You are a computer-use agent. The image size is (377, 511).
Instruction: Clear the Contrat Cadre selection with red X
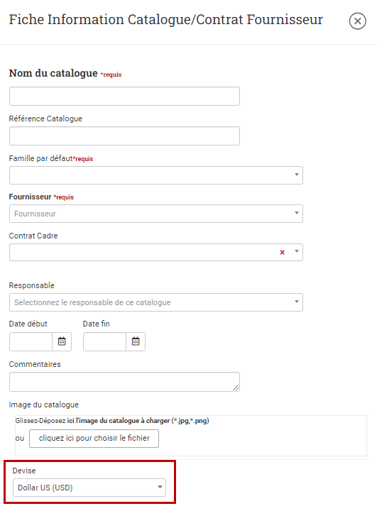(283, 252)
